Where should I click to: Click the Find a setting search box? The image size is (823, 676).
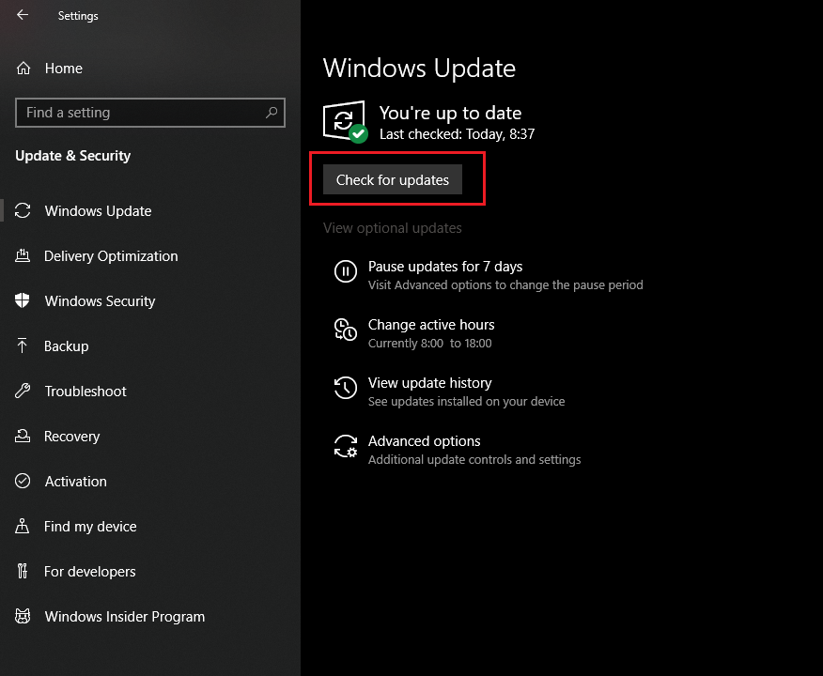click(150, 113)
